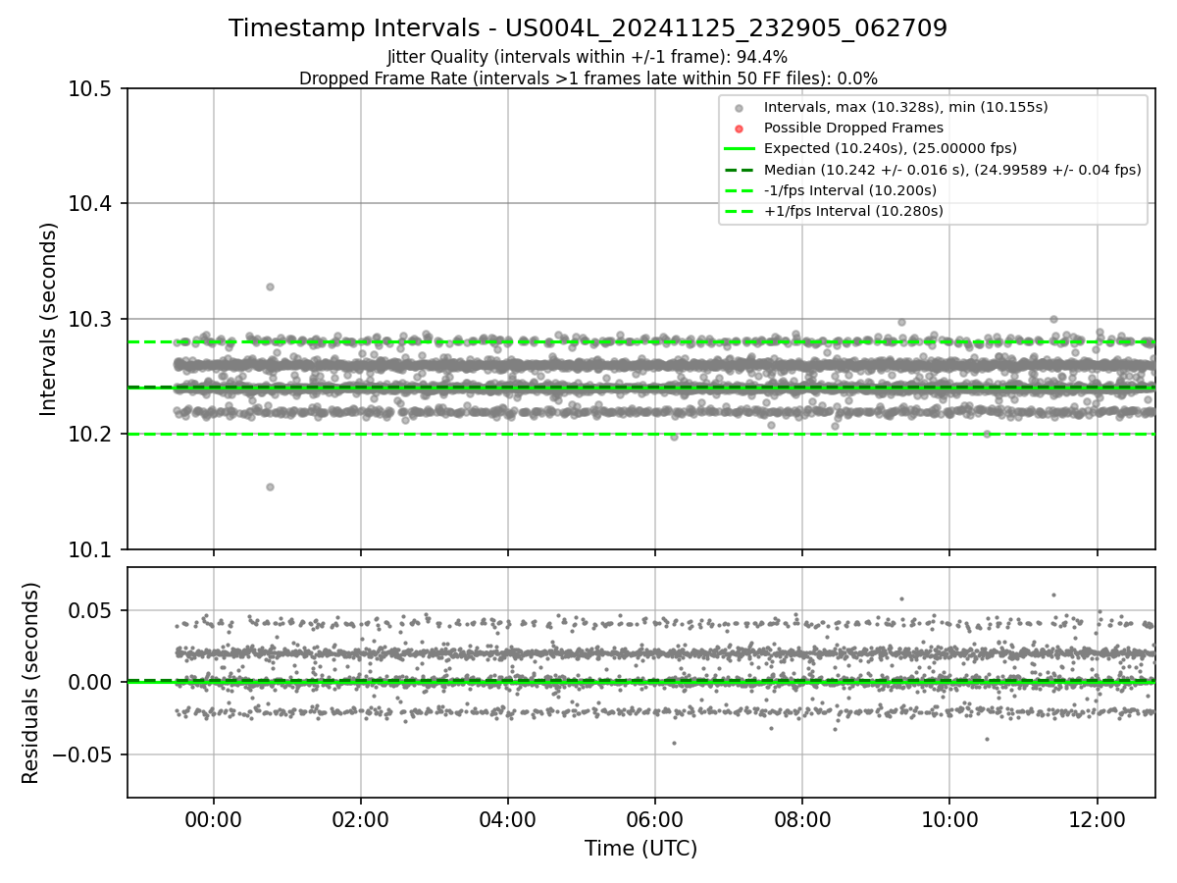Viewport: 1177px width, 883px height.
Task: Click the "Time (UTC)" x-axis label
Action: click(640, 849)
